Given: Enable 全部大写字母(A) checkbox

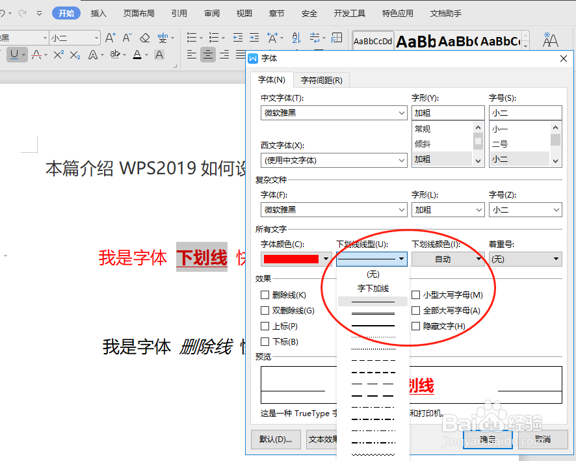Looking at the screenshot, I should [415, 310].
